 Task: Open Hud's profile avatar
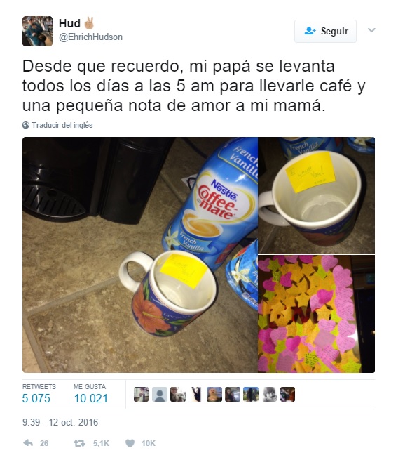pyautogui.click(x=37, y=32)
